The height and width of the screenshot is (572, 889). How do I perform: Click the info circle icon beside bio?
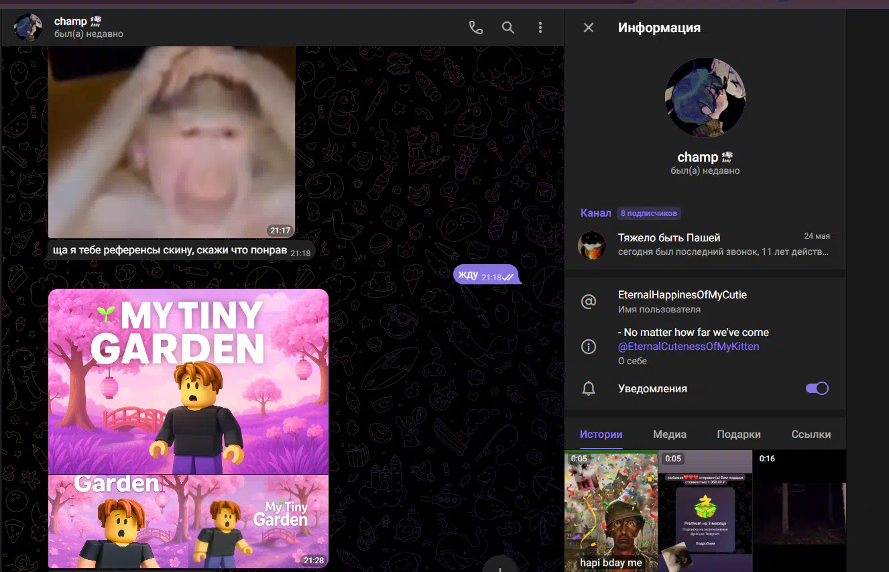coord(588,347)
